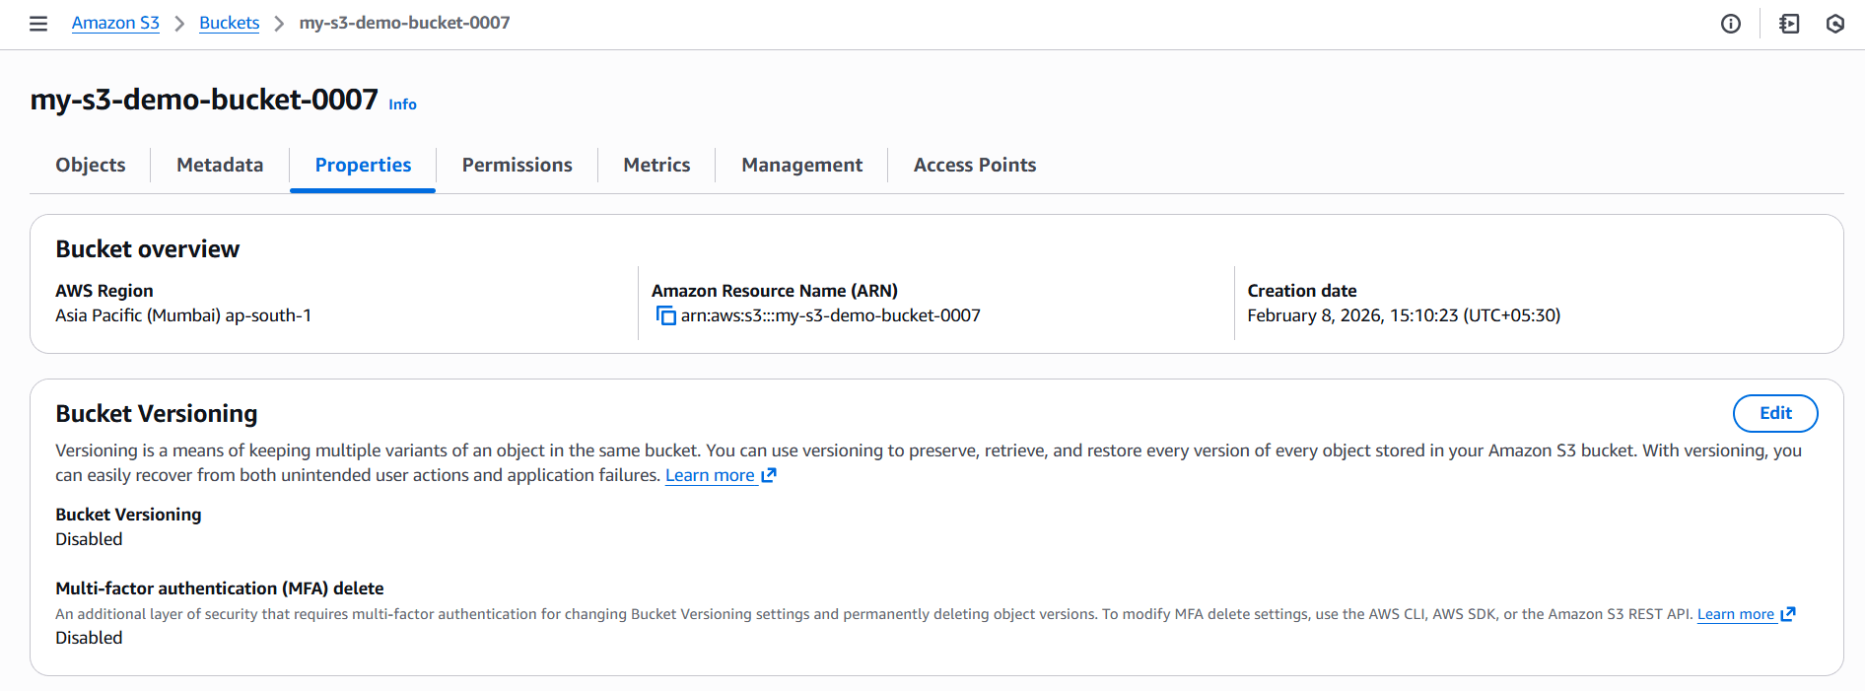Click external link icon after MFA Learn more
Screen dimensions: 1865x691
pos(1788,614)
